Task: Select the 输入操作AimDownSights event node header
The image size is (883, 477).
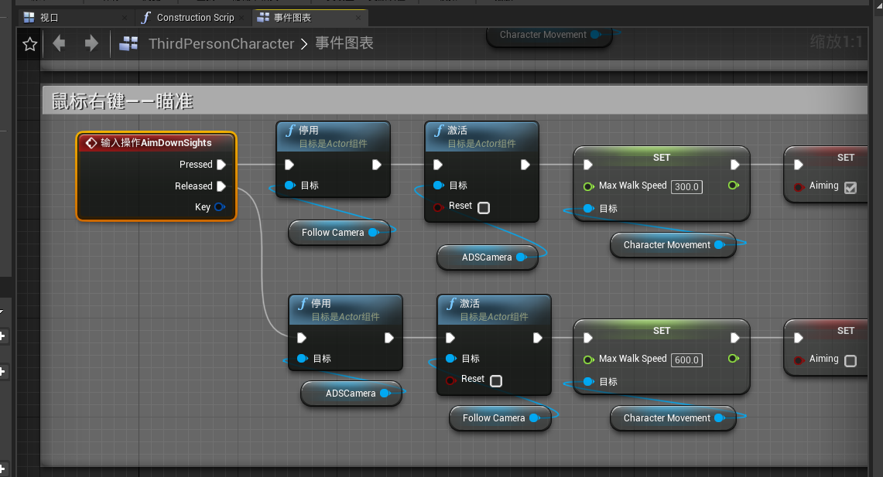Action: [x=155, y=141]
